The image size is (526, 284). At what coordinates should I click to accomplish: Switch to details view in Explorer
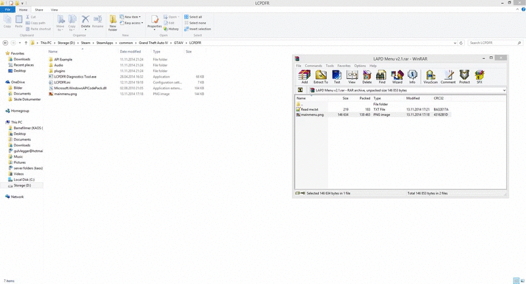[516, 281]
